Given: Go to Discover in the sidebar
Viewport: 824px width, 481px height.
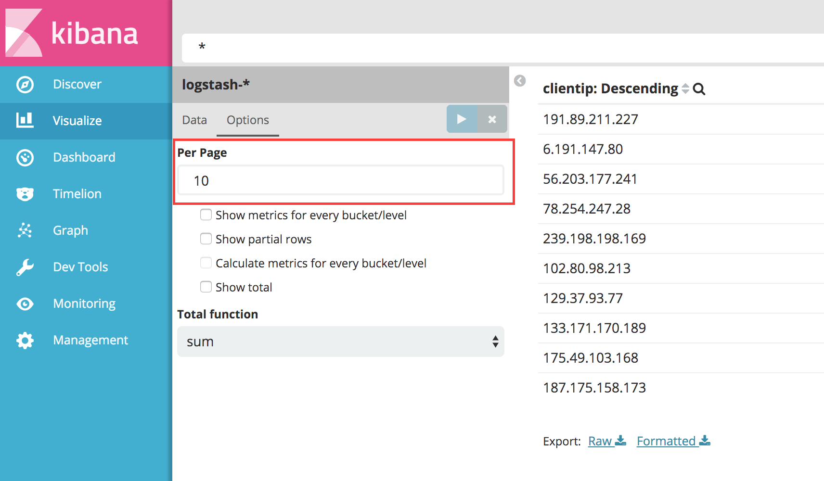Looking at the screenshot, I should click(x=77, y=84).
